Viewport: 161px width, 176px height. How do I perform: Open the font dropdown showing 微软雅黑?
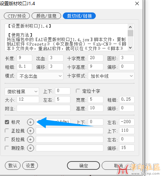pyautogui.click(x=22, y=92)
